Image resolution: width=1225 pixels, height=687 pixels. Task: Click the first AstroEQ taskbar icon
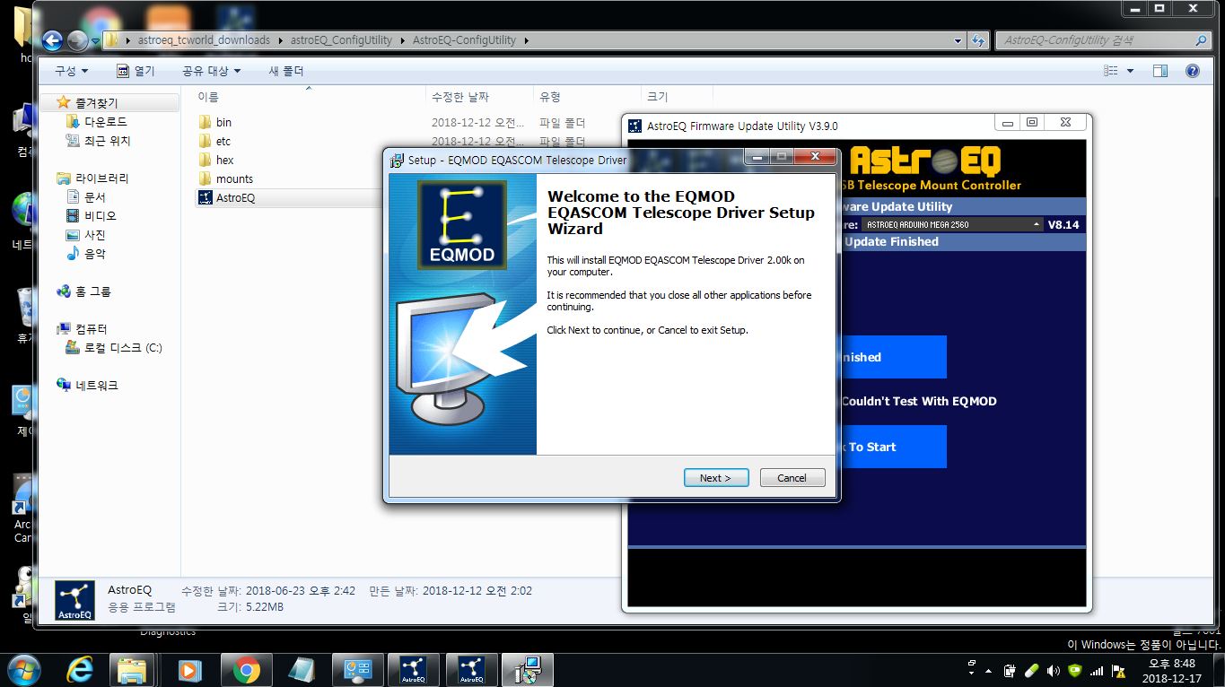413,670
